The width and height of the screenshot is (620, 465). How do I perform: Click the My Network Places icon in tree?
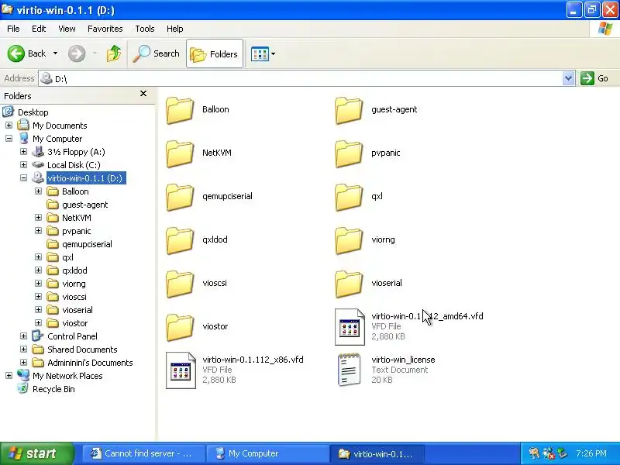pyautogui.click(x=23, y=375)
